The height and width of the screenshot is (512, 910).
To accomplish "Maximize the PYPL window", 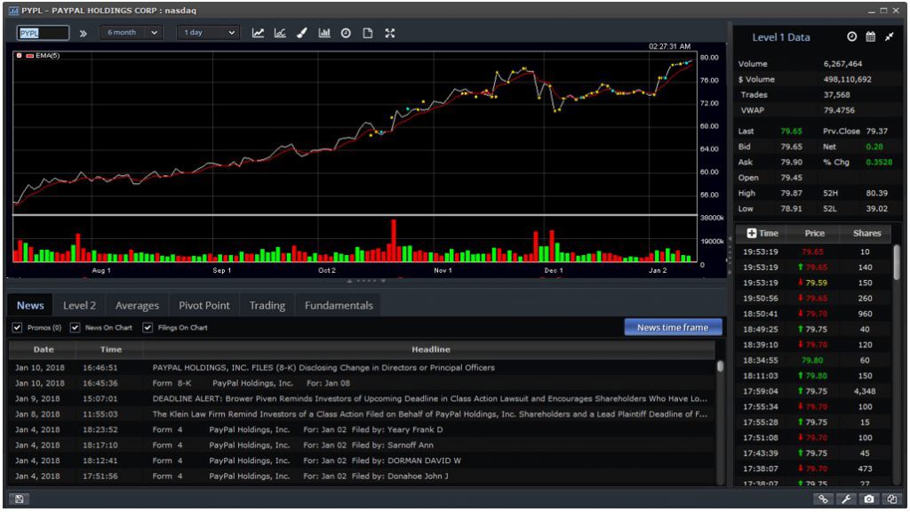I will (x=883, y=11).
